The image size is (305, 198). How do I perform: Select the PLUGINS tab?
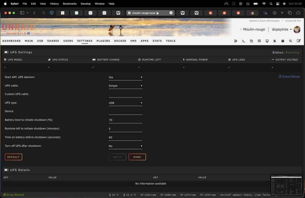pos(103,41)
